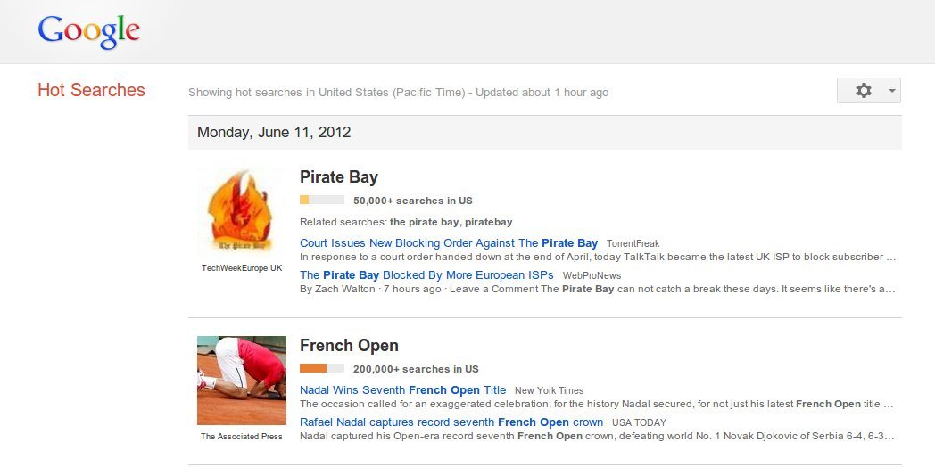
Task: Click the WebProNews source label
Action: [592, 275]
